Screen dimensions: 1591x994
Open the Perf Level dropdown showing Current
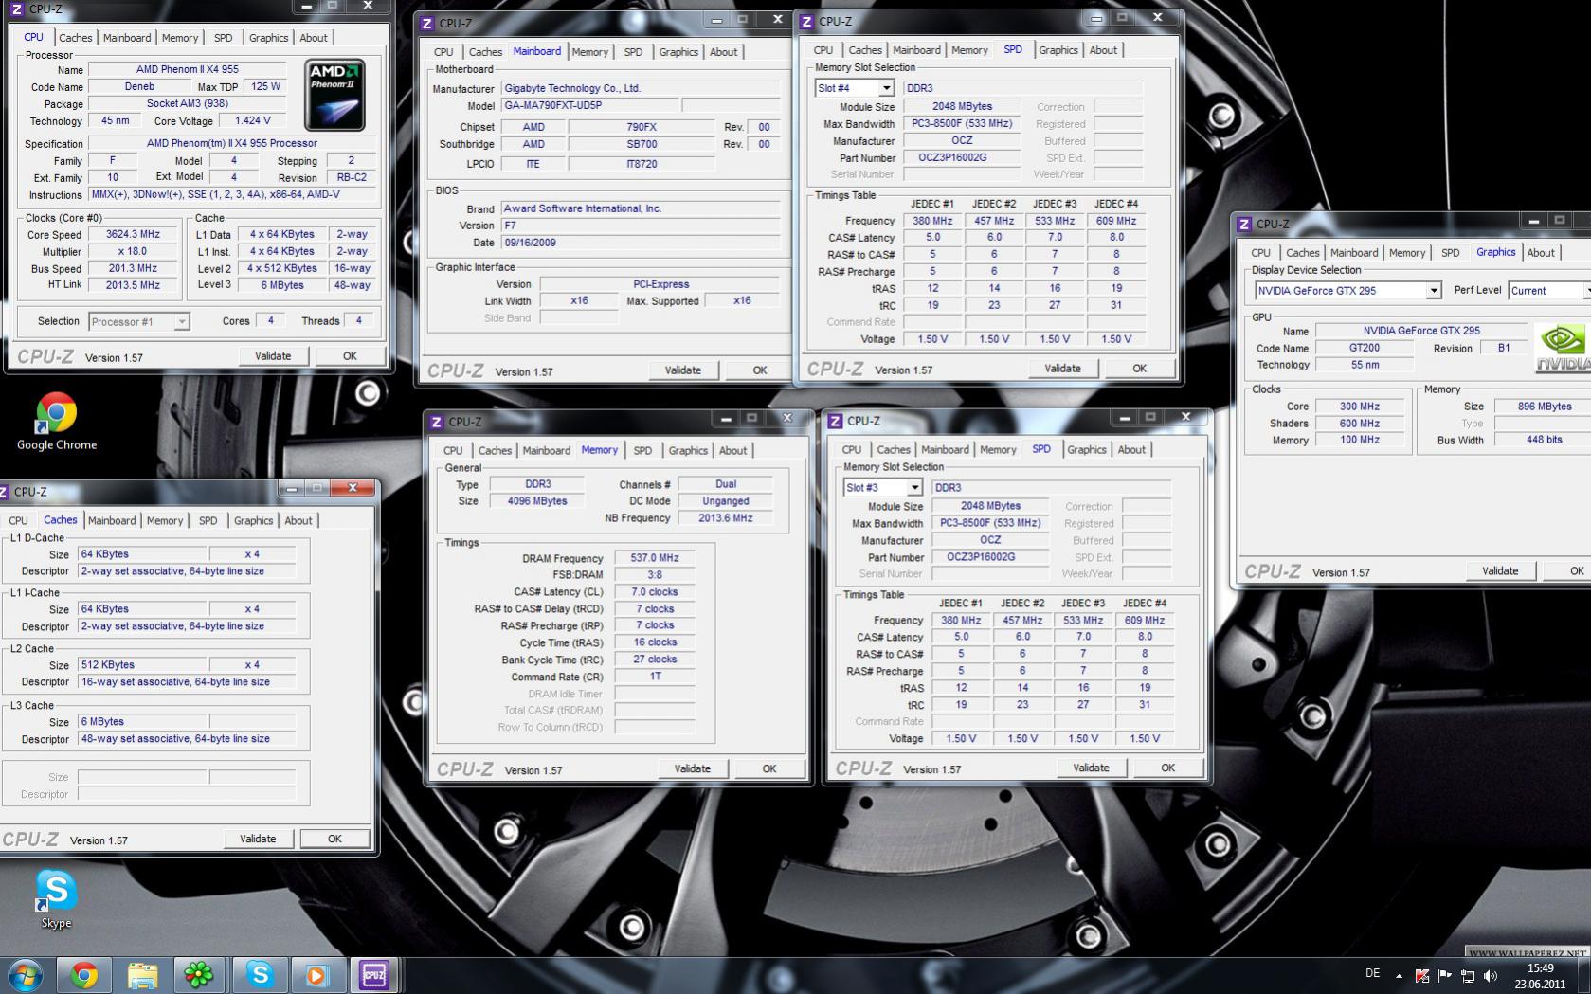(1549, 291)
